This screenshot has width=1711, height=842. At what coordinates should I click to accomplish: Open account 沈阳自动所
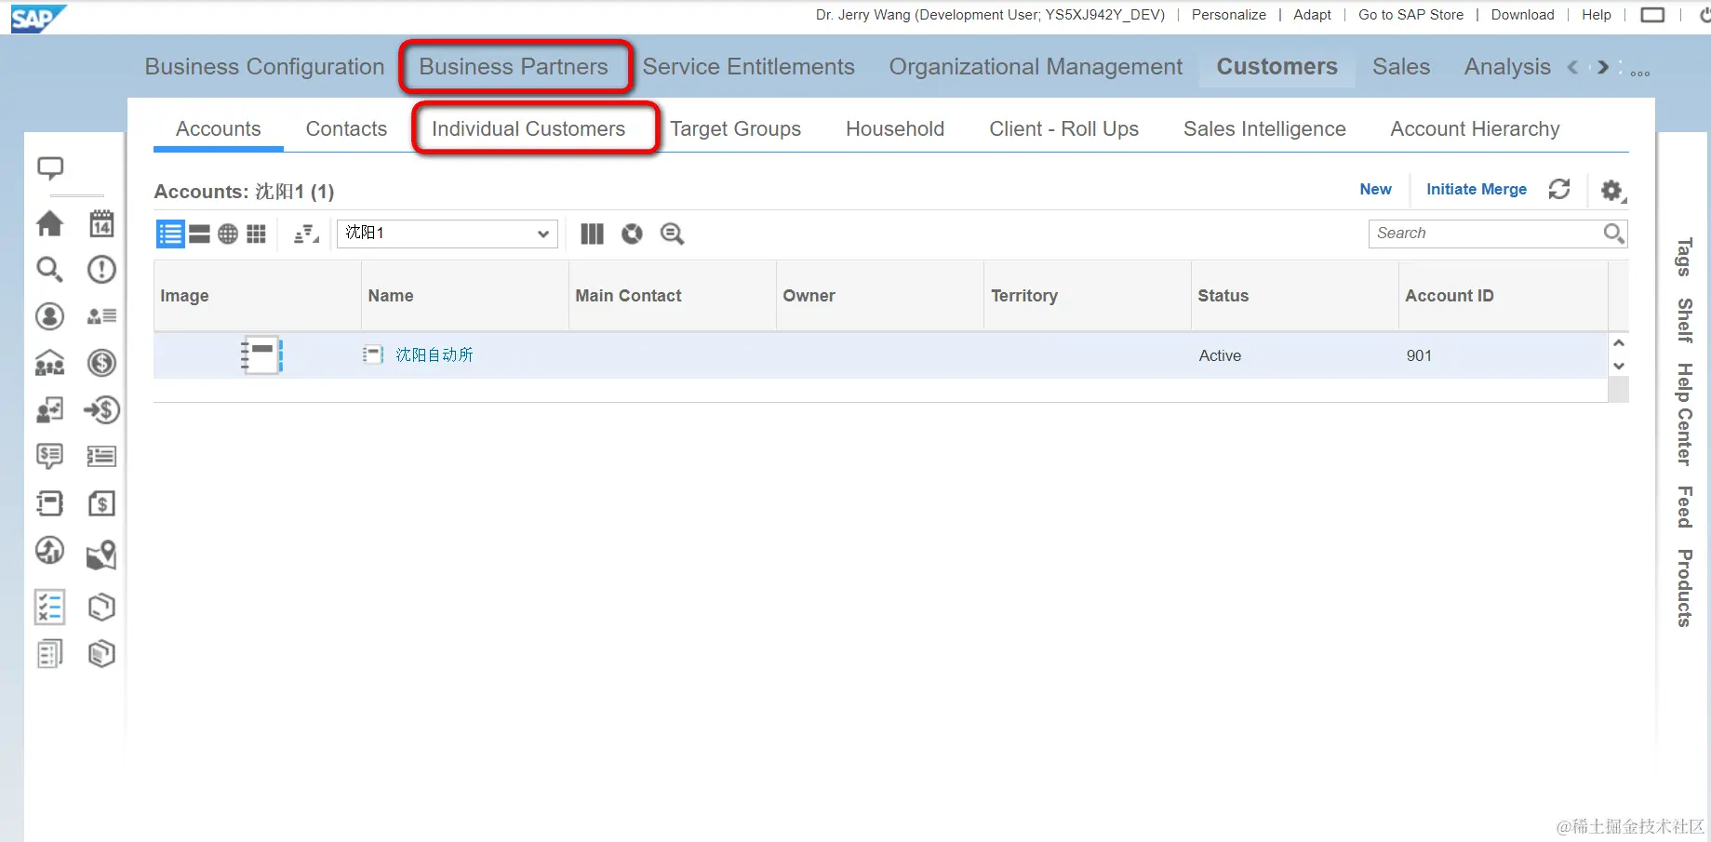click(434, 355)
